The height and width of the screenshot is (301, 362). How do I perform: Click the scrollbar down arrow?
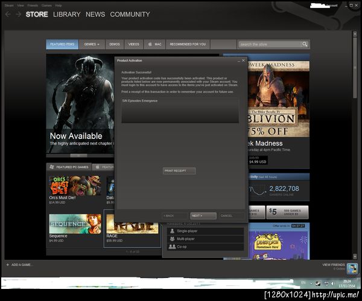click(x=355, y=256)
